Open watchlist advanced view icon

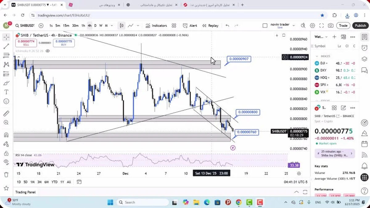coord(343,37)
